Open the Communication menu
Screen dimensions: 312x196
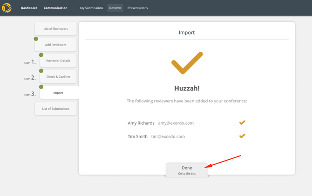[55, 8]
